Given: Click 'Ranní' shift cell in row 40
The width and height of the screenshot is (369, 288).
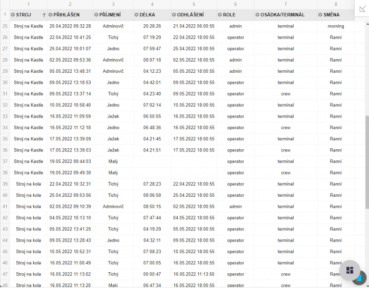Looking at the screenshot, I should tap(336, 195).
